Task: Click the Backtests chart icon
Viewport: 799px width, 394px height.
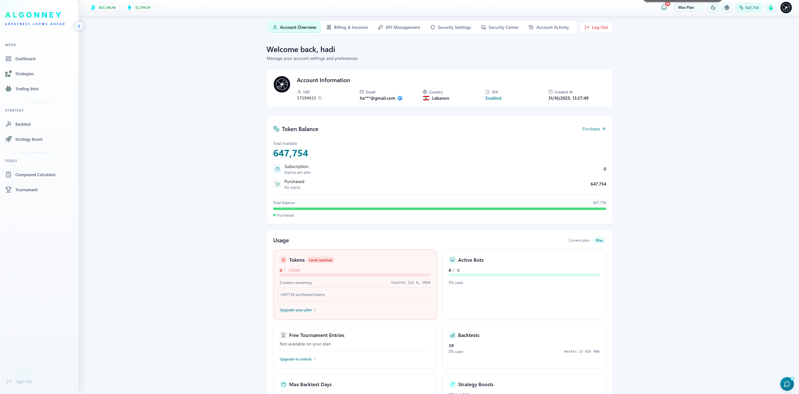Action: click(452, 335)
